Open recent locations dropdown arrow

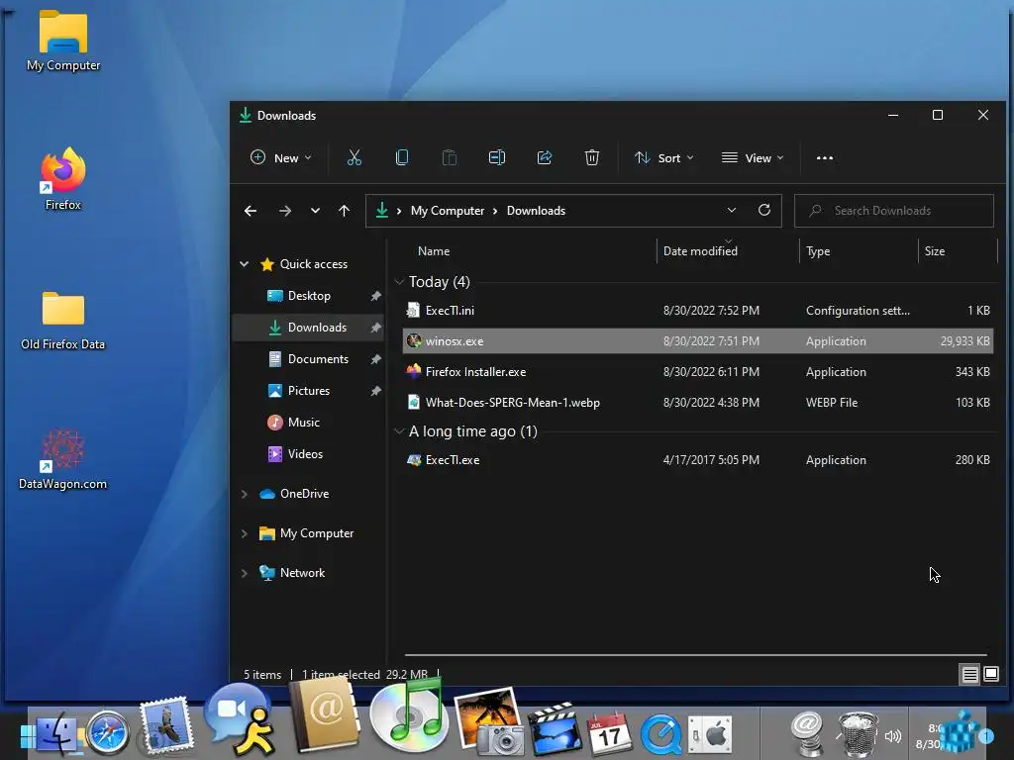pos(315,211)
